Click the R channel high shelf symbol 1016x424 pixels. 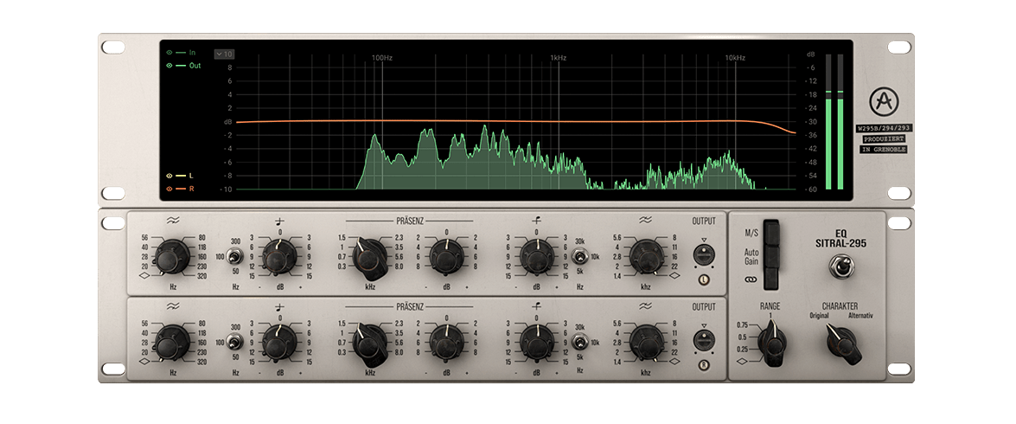tap(536, 306)
